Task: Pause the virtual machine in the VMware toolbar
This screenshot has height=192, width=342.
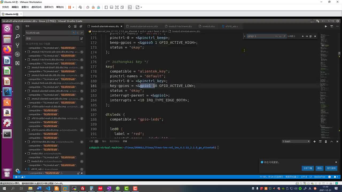Action: (x=69, y=7)
